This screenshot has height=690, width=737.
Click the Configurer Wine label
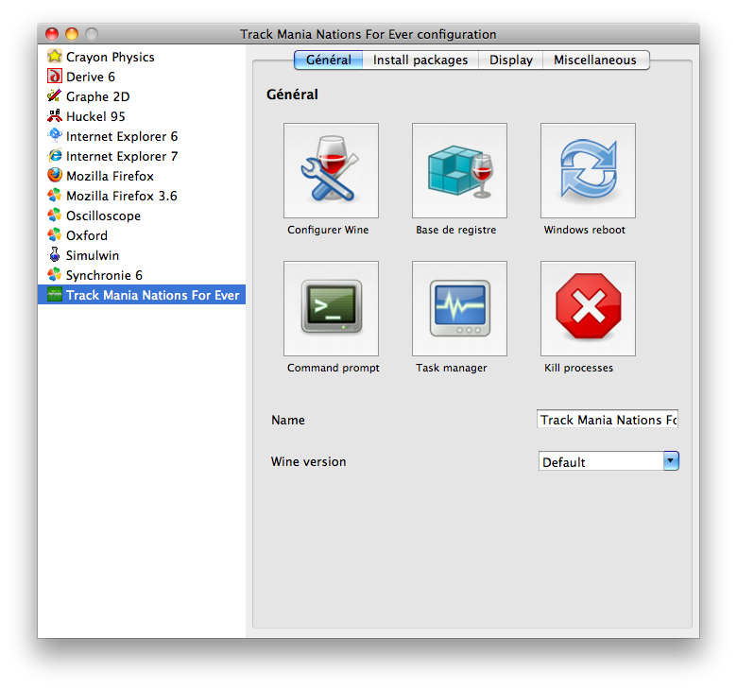[x=328, y=230]
